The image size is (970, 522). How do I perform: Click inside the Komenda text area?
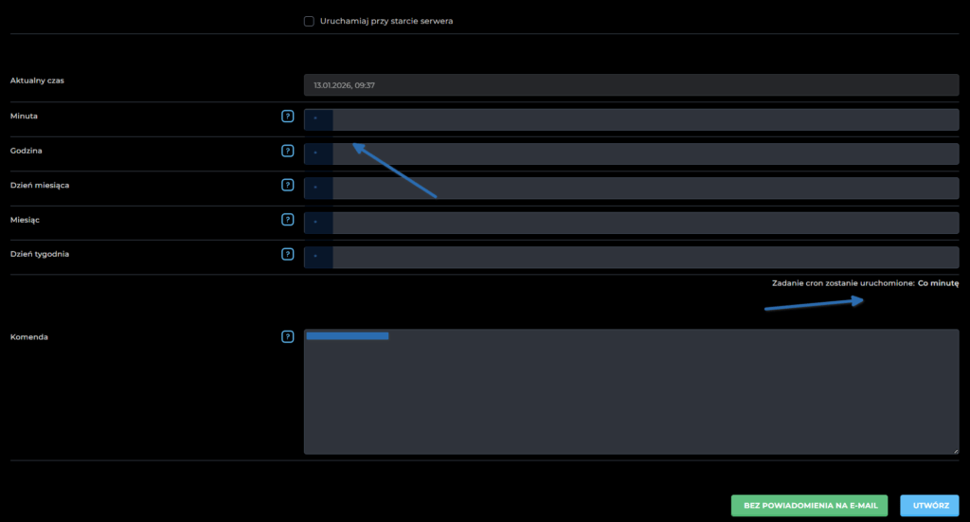point(631,398)
